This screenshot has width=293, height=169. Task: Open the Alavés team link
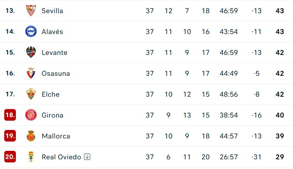click(52, 32)
